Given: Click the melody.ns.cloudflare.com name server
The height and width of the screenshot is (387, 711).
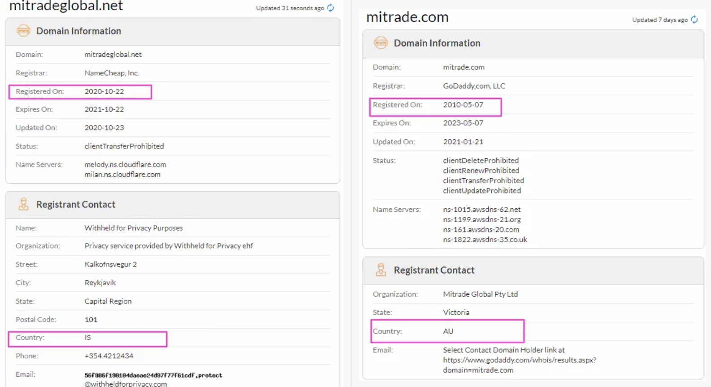Looking at the screenshot, I should tap(125, 164).
